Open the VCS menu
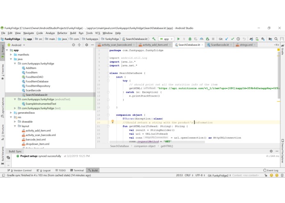 [x=98, y=33]
